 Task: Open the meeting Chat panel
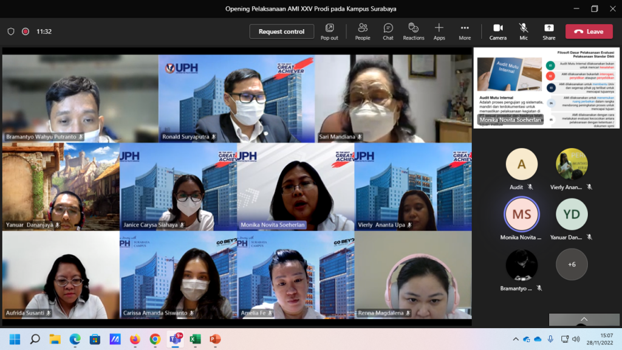pyautogui.click(x=388, y=31)
